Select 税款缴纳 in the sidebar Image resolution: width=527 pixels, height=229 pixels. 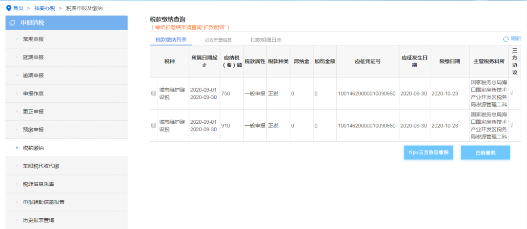66,148
